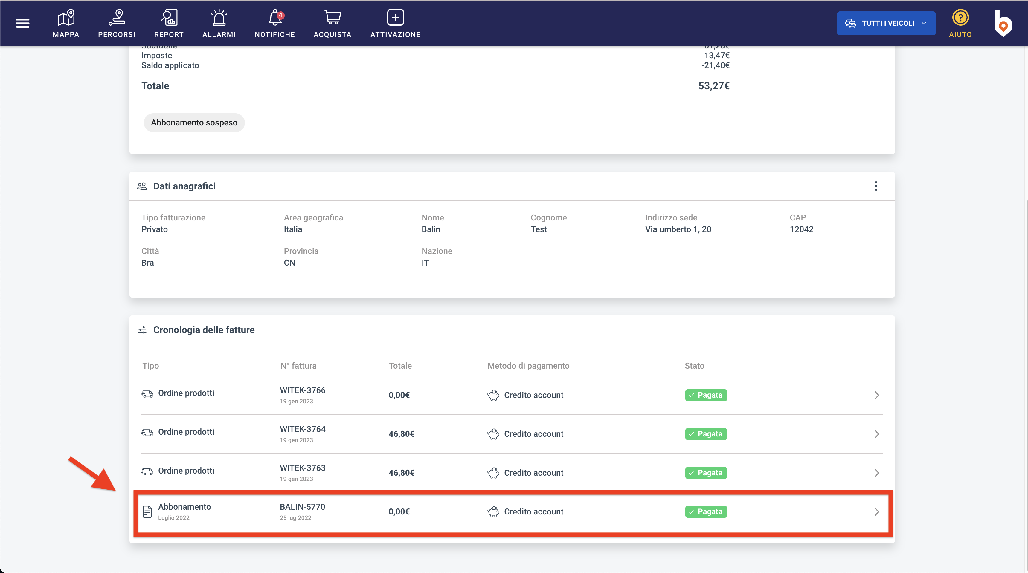
Task: Click the Abbonamento sospeso chip
Action: [x=194, y=123]
